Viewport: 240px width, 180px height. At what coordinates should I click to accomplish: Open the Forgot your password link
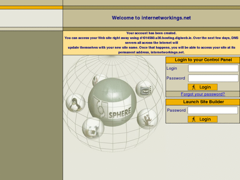coord(203,94)
